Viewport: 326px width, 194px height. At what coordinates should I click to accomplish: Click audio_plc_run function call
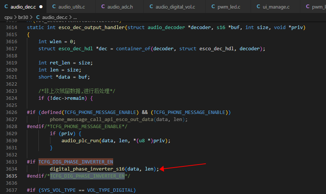pos(80,140)
